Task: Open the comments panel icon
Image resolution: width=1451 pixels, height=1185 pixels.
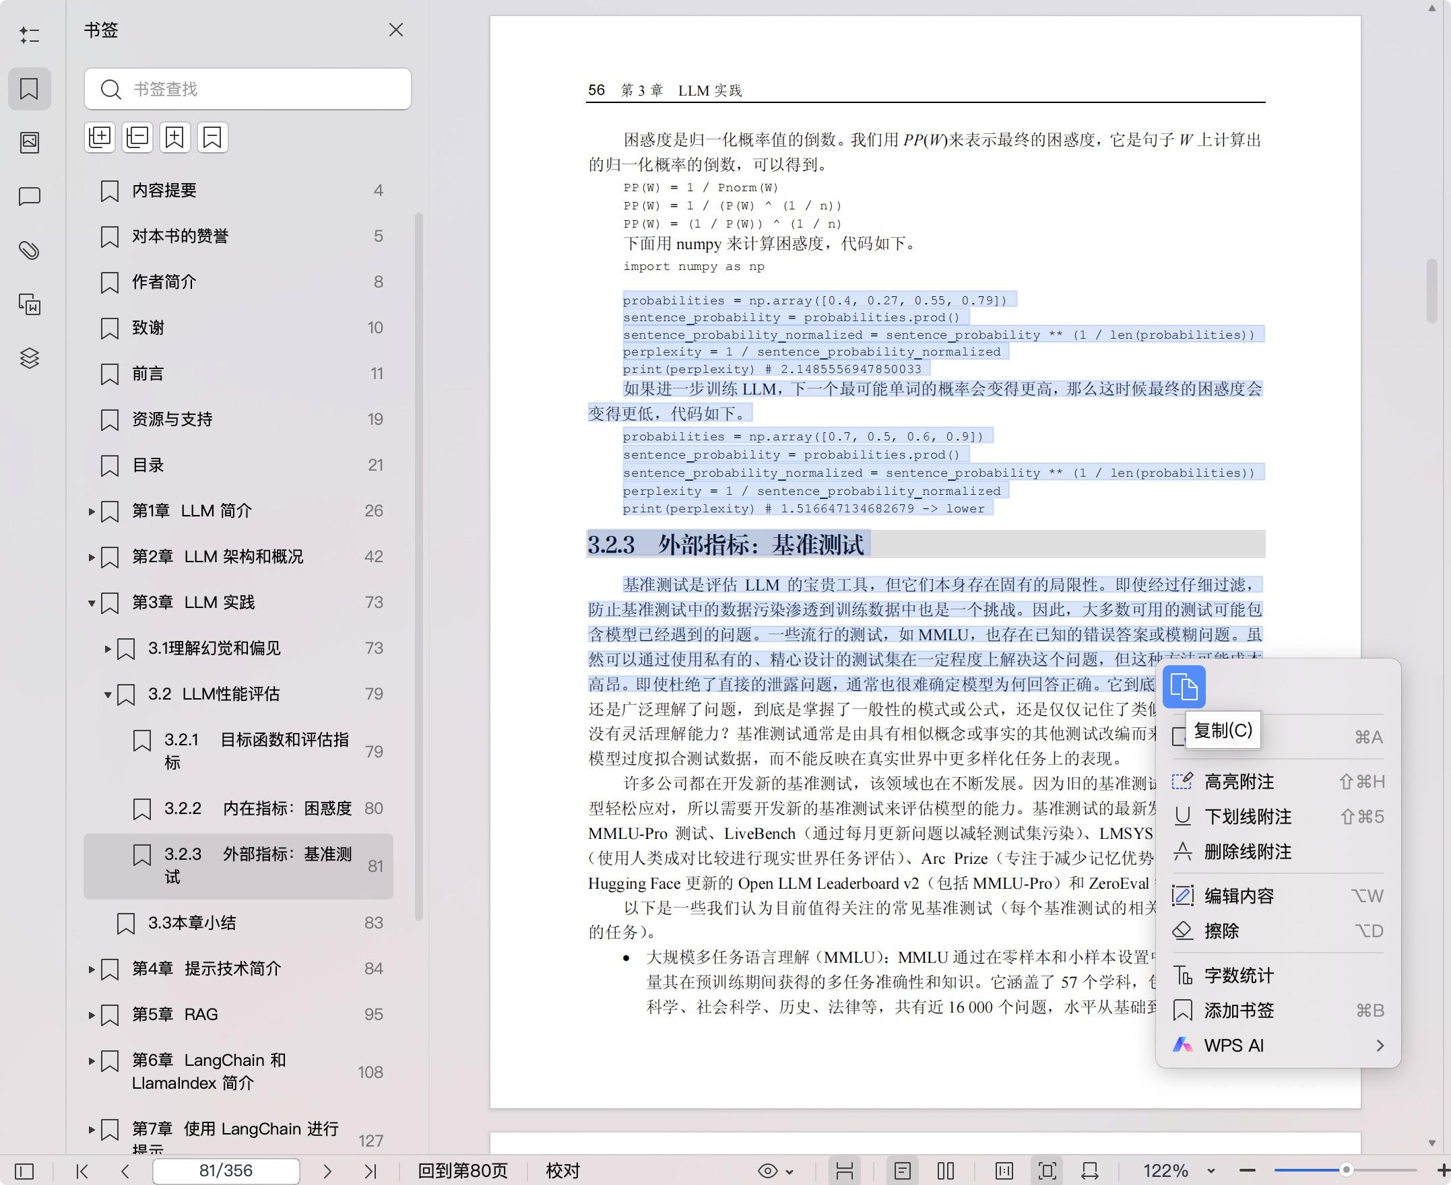Action: pos(30,197)
